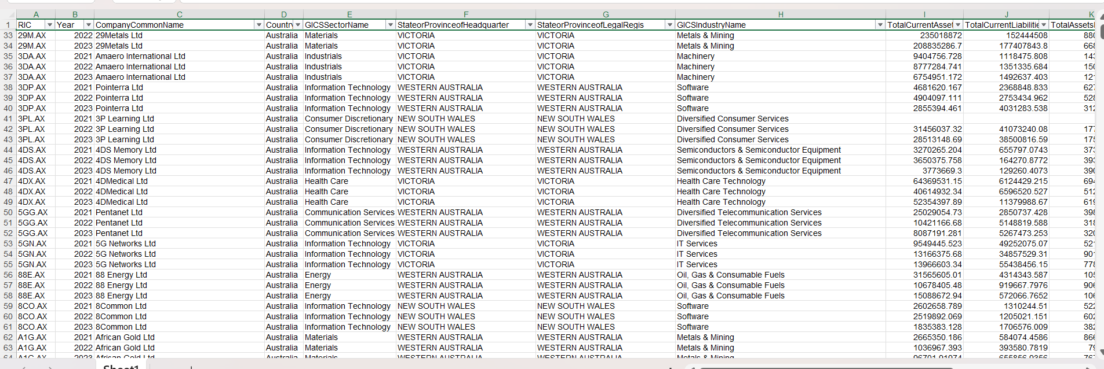Viewport: 1104px width, 369px height.
Task: Click 29Metals Ltd in row 33
Action: (x=119, y=35)
